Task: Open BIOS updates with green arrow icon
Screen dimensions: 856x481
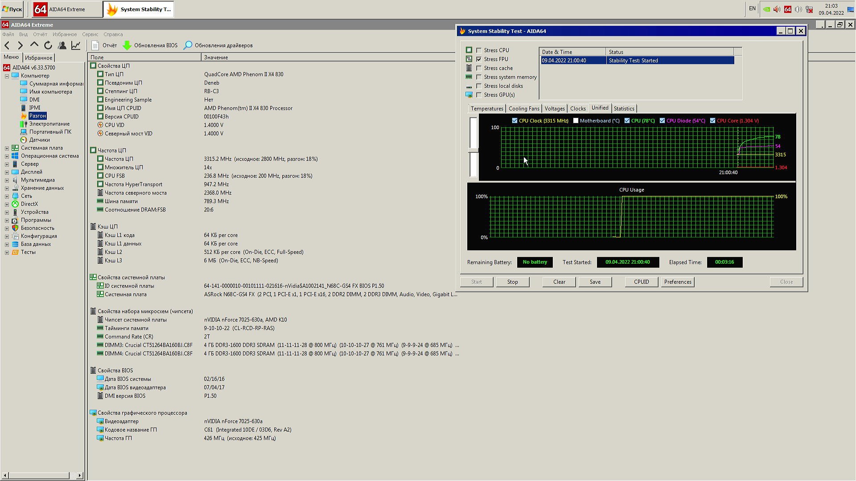Action: [x=127, y=45]
